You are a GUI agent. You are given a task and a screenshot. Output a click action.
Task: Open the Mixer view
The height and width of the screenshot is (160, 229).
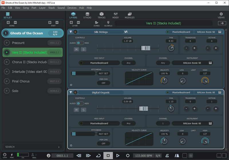point(116,15)
